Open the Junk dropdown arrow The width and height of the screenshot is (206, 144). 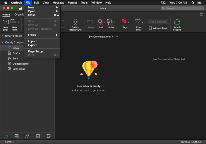pos(105,22)
